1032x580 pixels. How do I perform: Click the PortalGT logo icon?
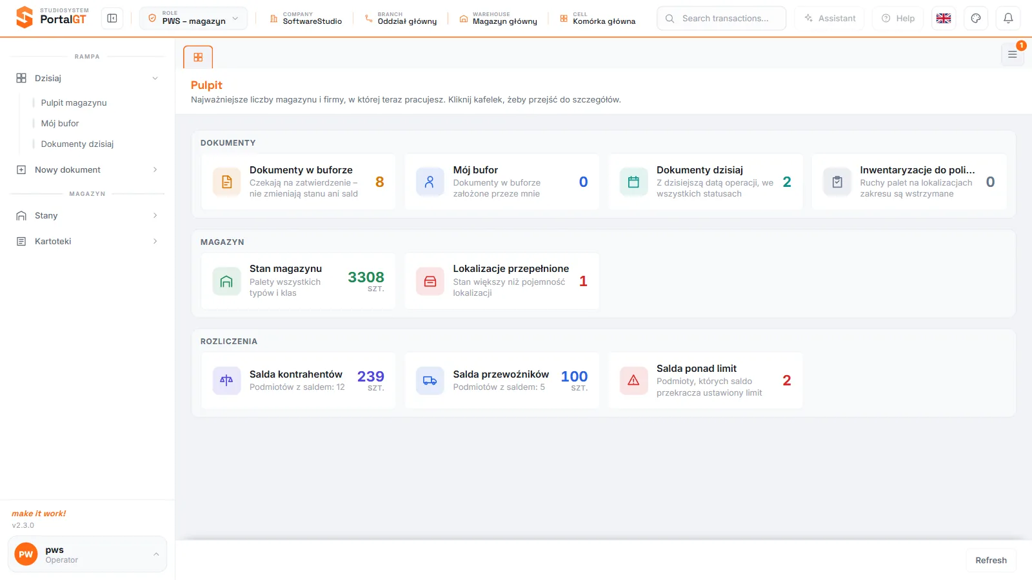24,17
